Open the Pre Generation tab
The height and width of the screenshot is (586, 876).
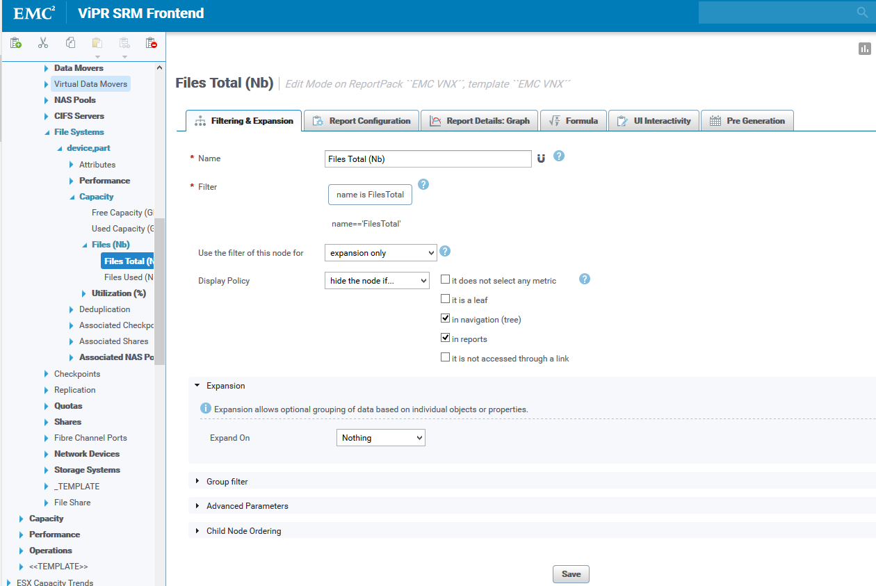click(x=747, y=121)
